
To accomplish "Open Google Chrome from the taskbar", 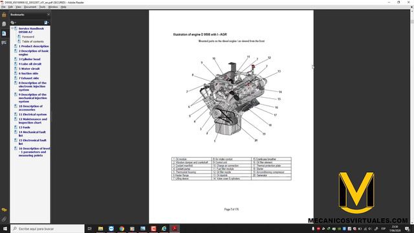I will click(x=122, y=228).
